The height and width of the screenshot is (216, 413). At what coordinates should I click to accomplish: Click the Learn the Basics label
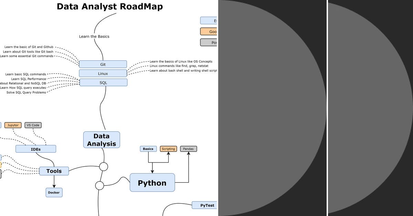pos(94,36)
